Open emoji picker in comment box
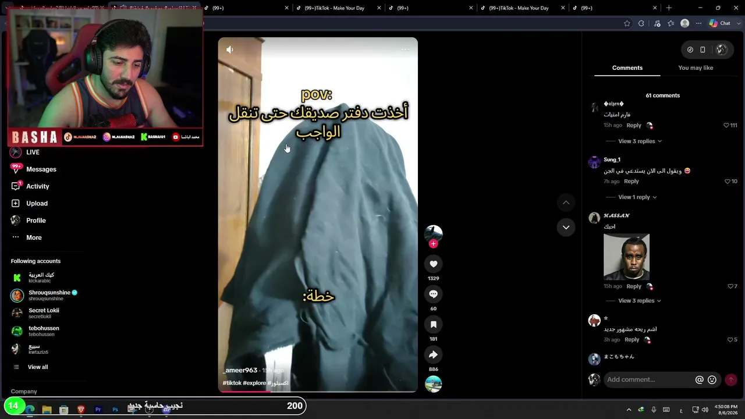Screen dimensions: 745x419 pyautogui.click(x=712, y=379)
